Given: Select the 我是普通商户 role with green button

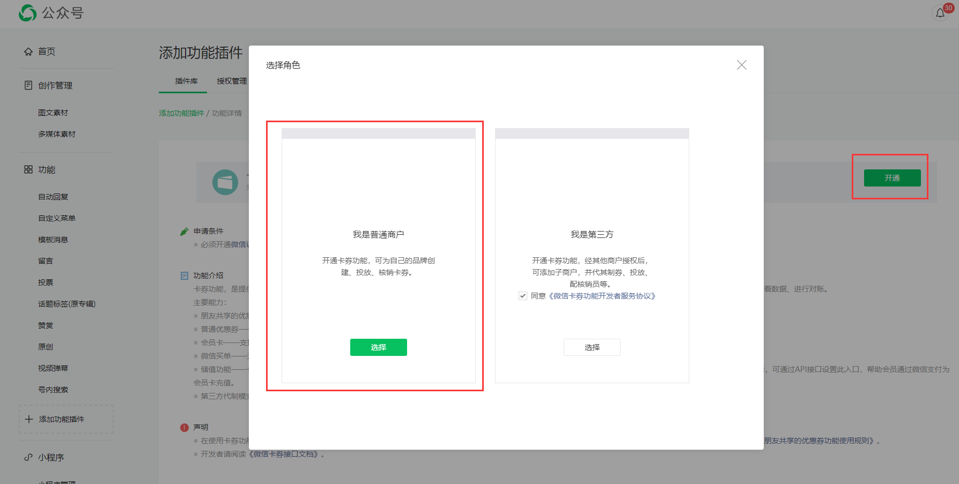Looking at the screenshot, I should 378,347.
